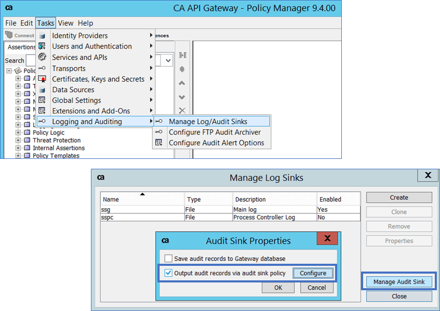Click the Connect toolbar icon
This screenshot has height=311, width=440.
click(9, 35)
